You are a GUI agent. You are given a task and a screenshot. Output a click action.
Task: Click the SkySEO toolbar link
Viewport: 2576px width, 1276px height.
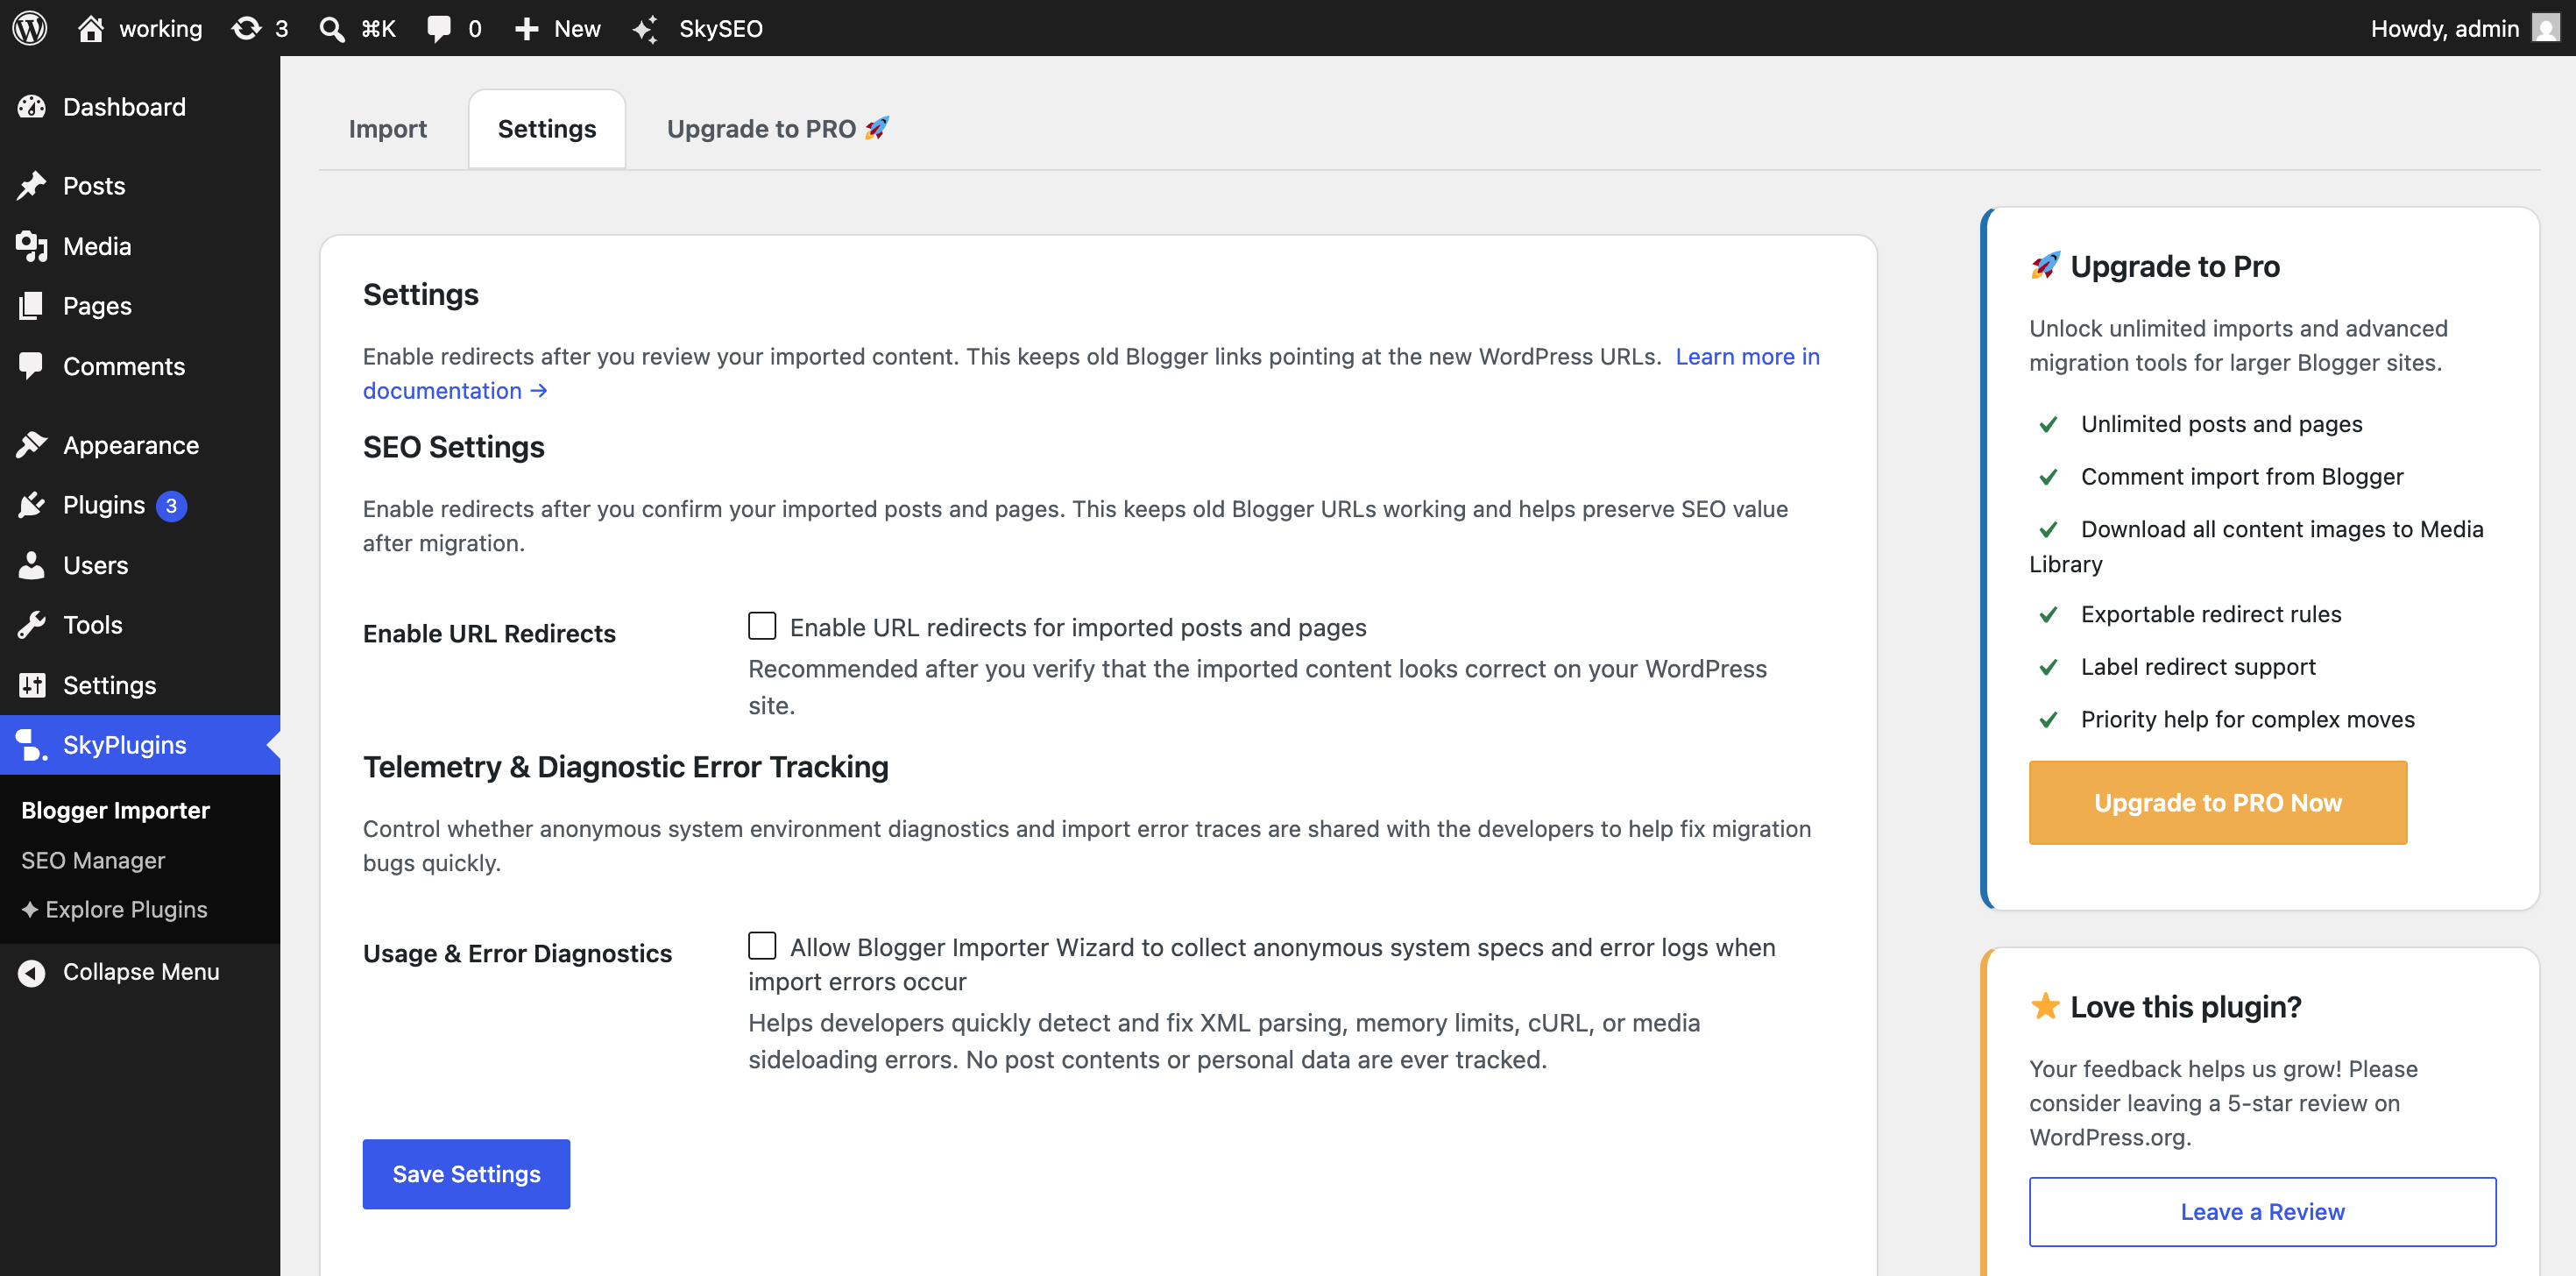pyautogui.click(x=721, y=28)
